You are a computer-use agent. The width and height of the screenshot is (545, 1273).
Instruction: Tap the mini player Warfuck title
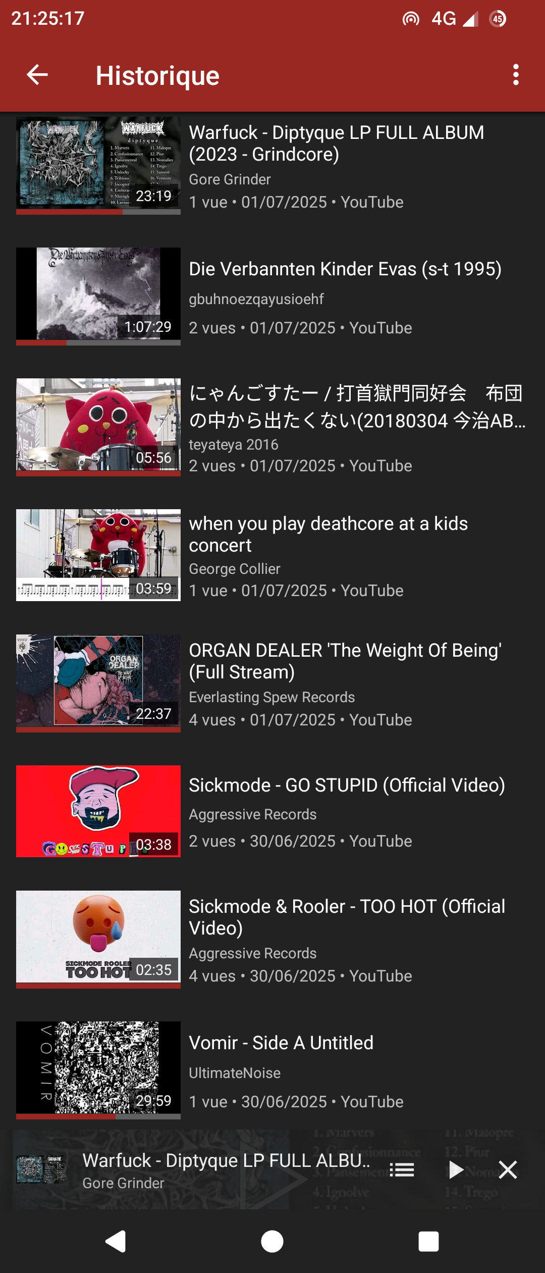[x=227, y=1160]
